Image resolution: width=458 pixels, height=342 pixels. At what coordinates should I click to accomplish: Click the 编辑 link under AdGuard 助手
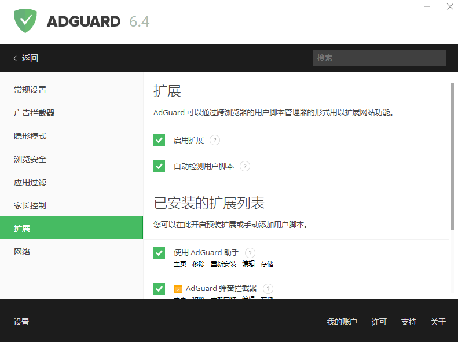(x=248, y=264)
